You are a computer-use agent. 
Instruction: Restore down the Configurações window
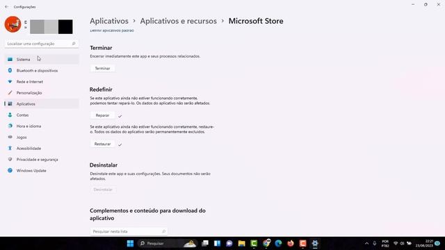[x=426, y=5]
